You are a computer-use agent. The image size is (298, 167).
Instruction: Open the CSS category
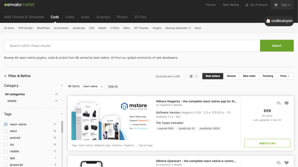pyautogui.click(x=92, y=28)
